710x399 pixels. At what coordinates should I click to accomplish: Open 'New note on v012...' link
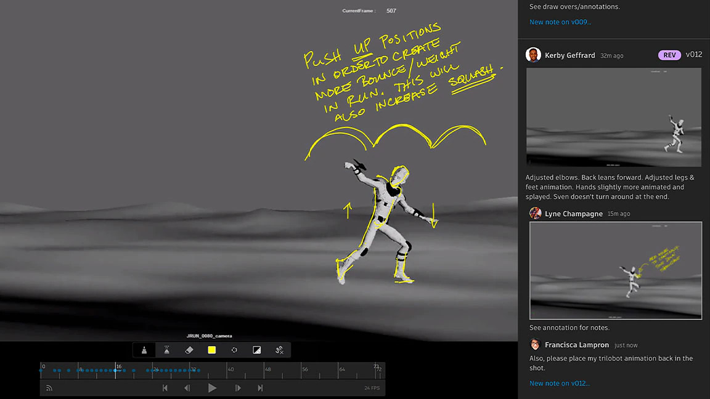[x=559, y=383]
